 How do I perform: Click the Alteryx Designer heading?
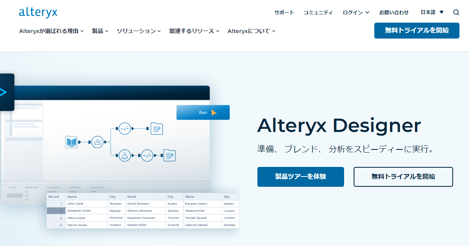[339, 126]
